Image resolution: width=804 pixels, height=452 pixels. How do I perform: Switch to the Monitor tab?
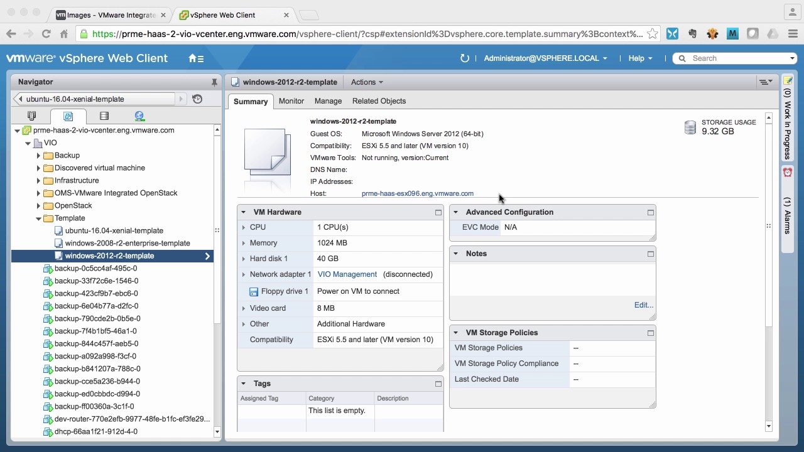(291, 101)
